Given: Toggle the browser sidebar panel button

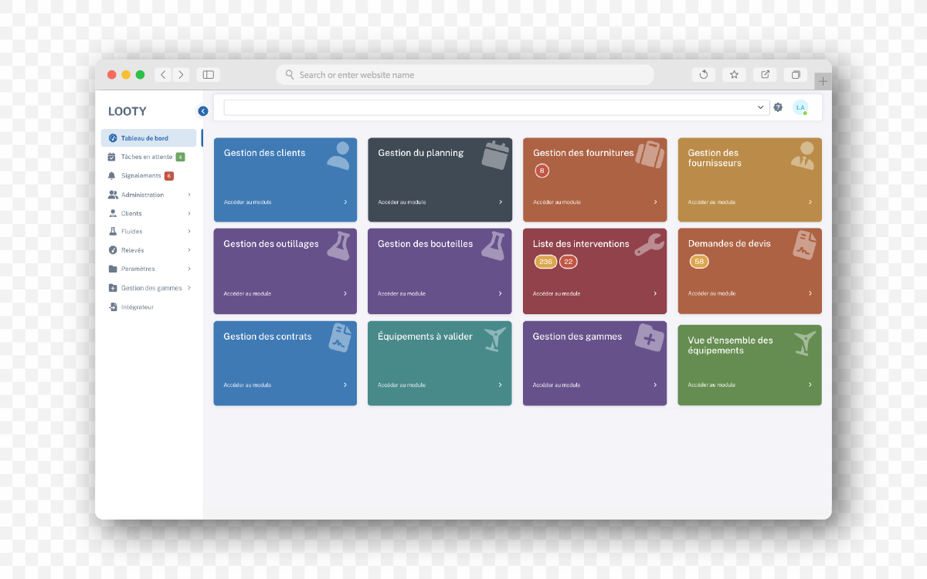Looking at the screenshot, I should tap(208, 75).
